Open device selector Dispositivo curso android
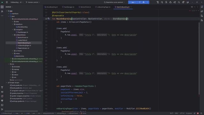Image resolution: width=204 pixels, height=115 pixels. 114,2
